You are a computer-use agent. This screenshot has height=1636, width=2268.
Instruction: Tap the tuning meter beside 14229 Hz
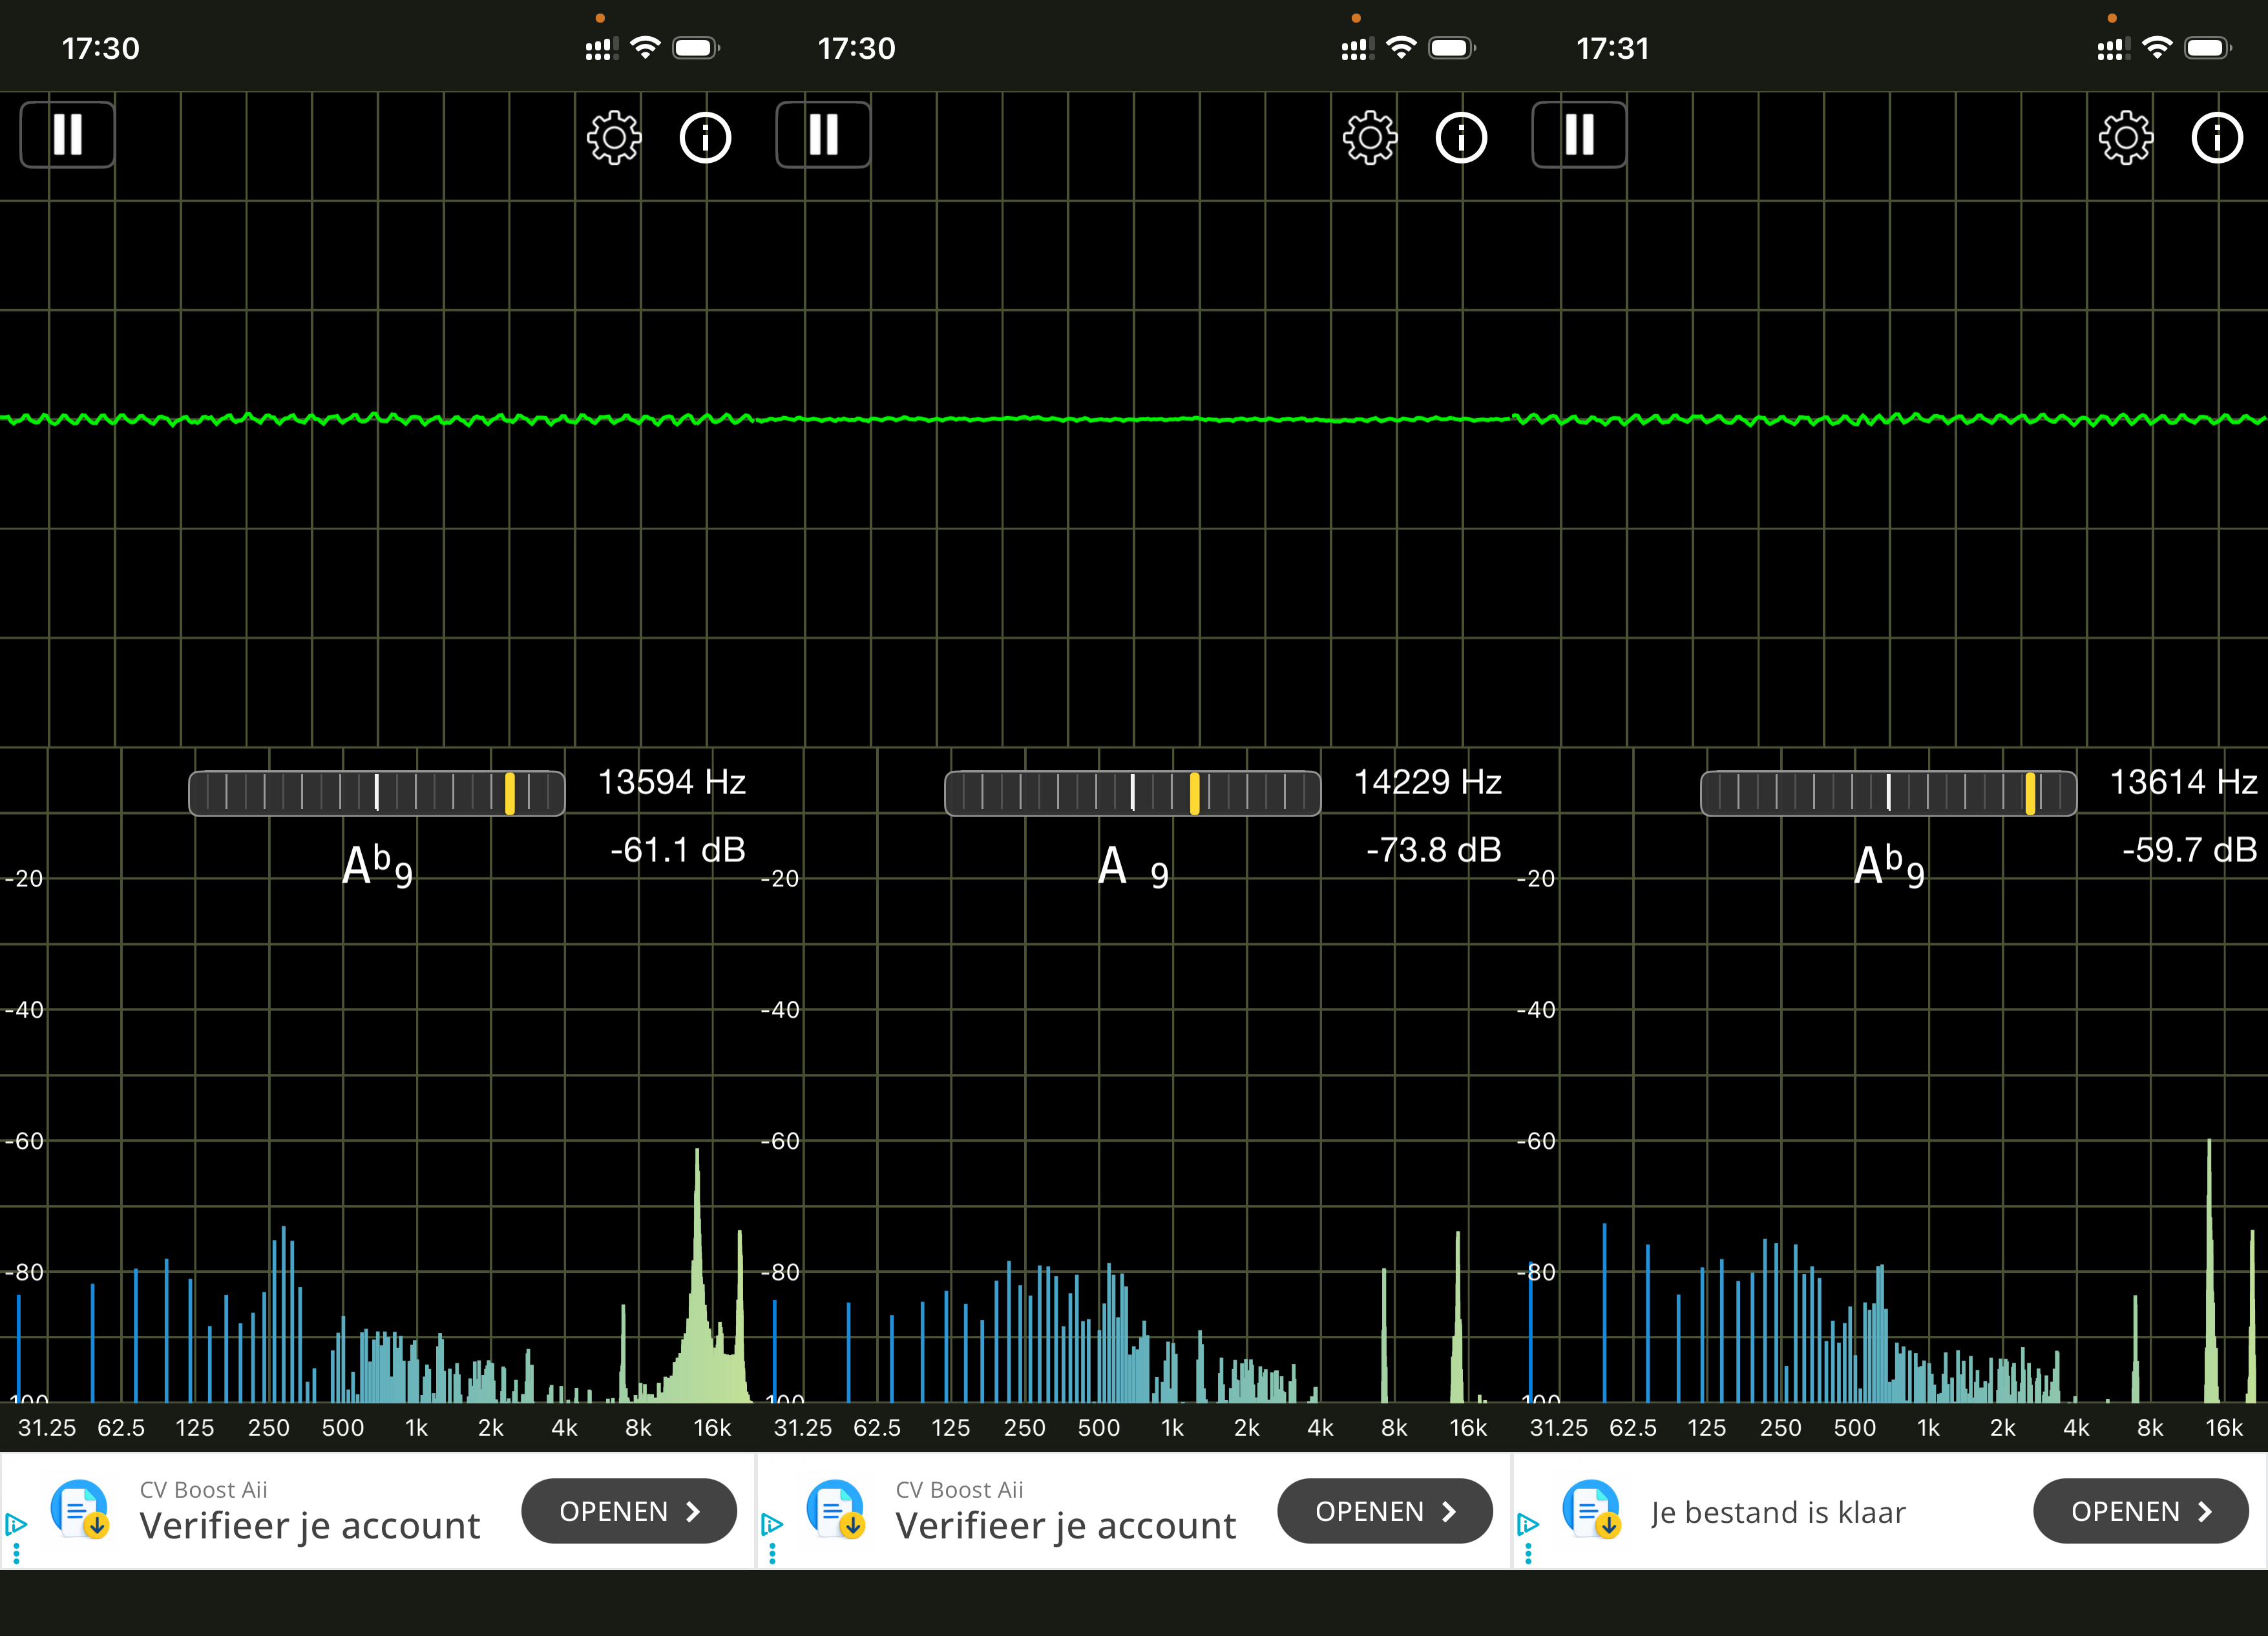[x=1133, y=793]
